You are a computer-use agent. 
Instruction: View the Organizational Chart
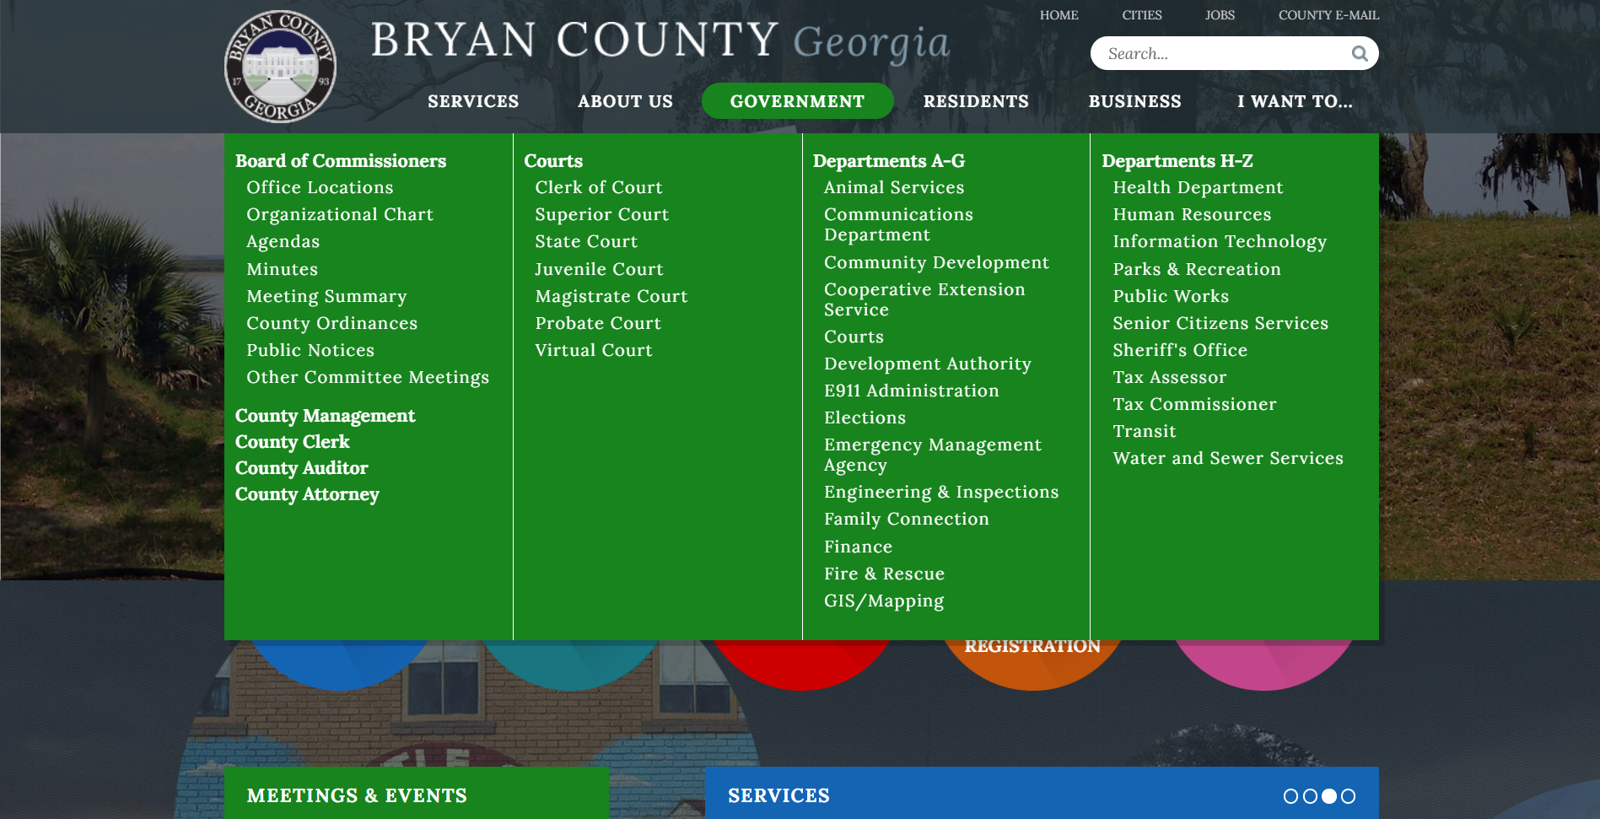pos(340,214)
